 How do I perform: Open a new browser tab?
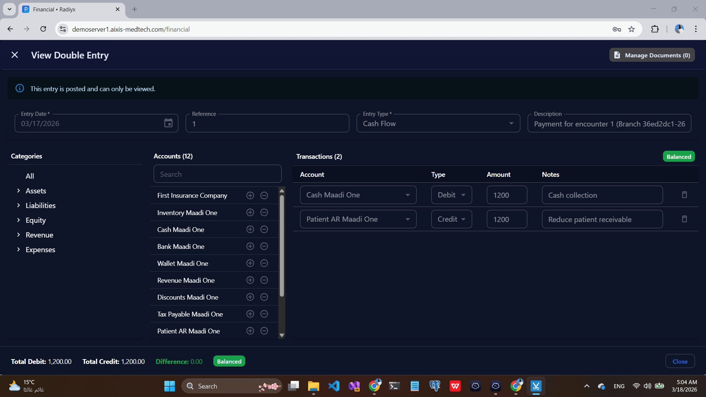[135, 10]
